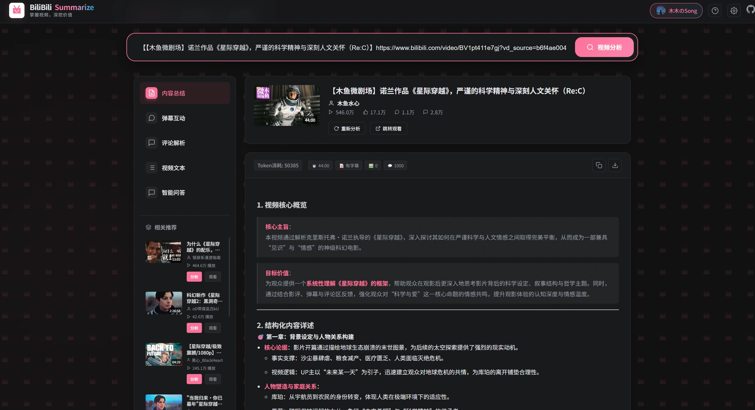Image resolution: width=755 pixels, height=410 pixels.
Task: Click the comments count 2.8万
Action: 433,112
